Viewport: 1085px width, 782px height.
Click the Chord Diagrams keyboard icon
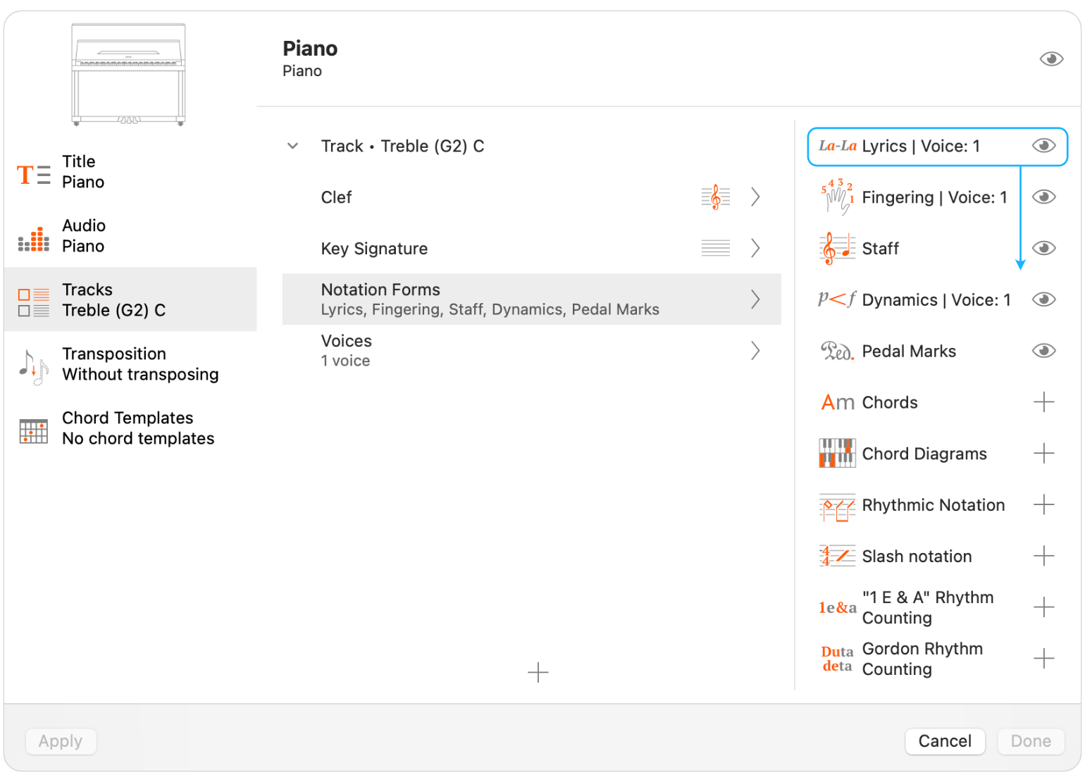(x=837, y=453)
